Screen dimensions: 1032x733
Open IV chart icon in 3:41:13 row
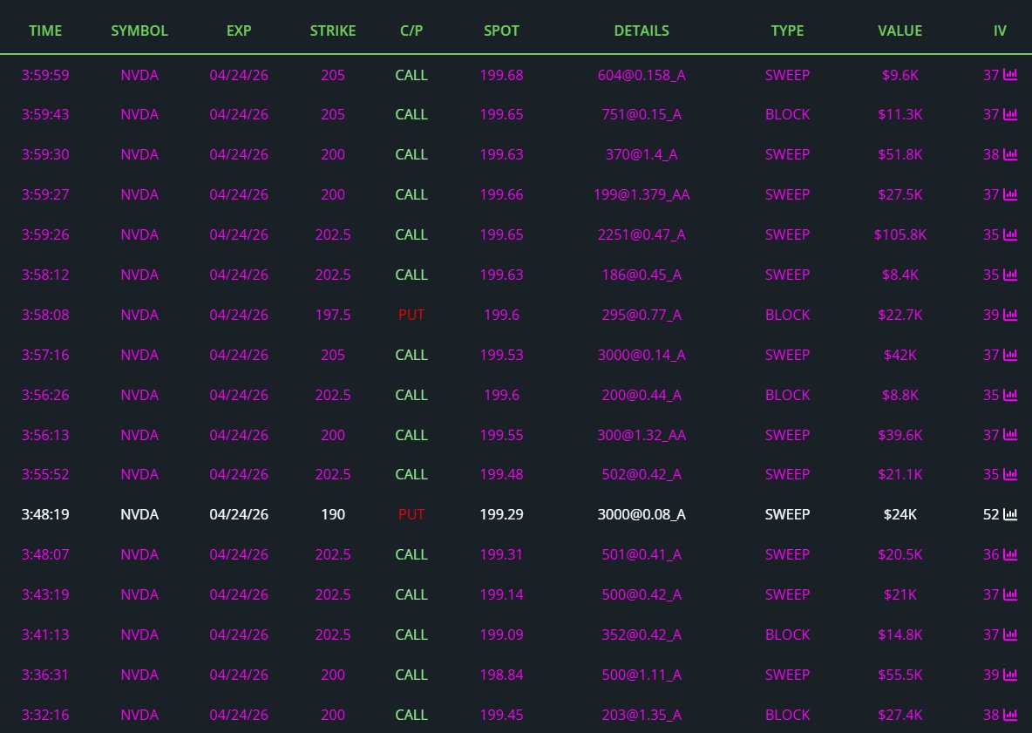[1009, 635]
